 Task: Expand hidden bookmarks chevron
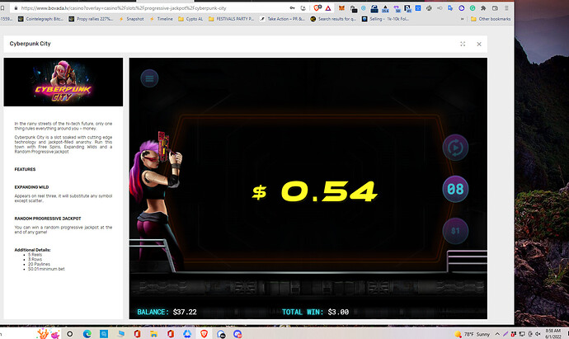[x=463, y=19]
